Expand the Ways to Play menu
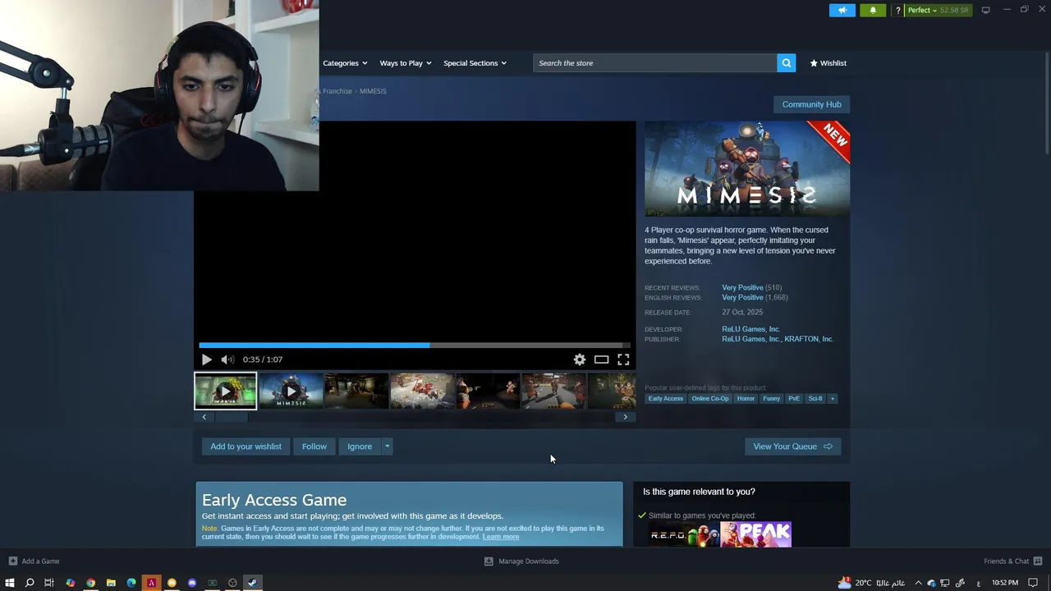 405,63
